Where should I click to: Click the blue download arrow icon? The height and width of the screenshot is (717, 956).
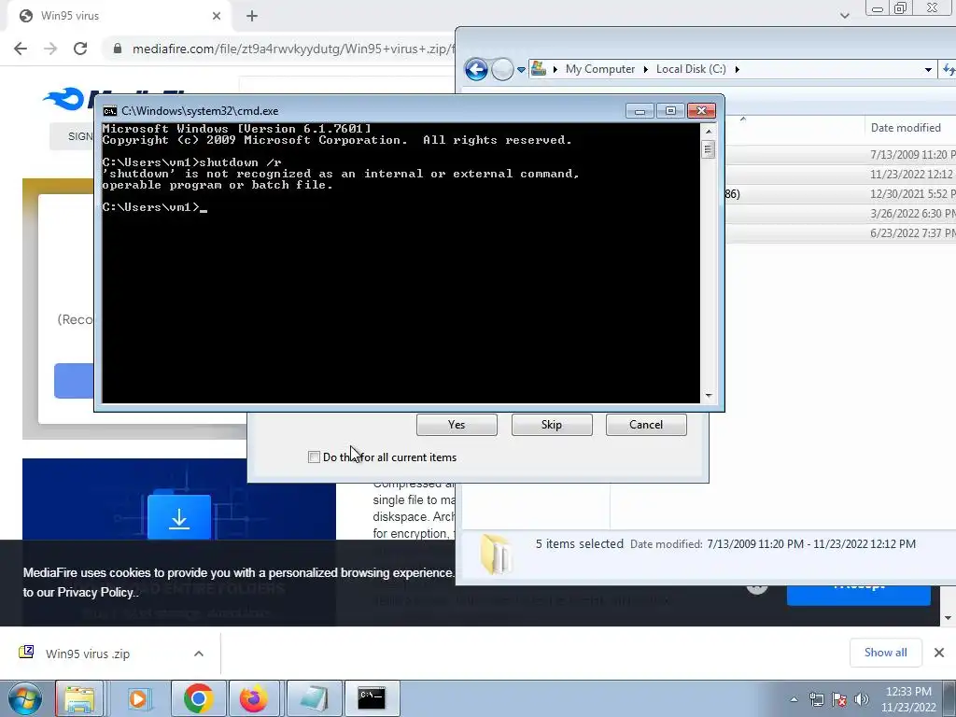click(179, 517)
